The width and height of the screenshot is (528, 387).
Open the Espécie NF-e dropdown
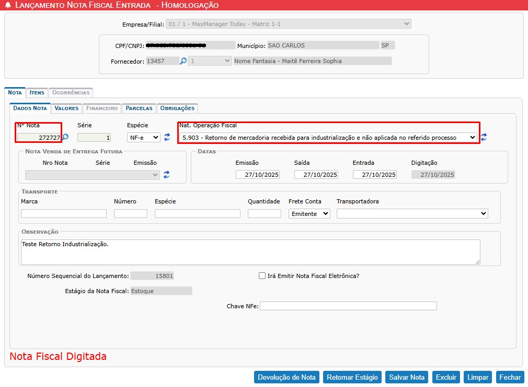144,138
